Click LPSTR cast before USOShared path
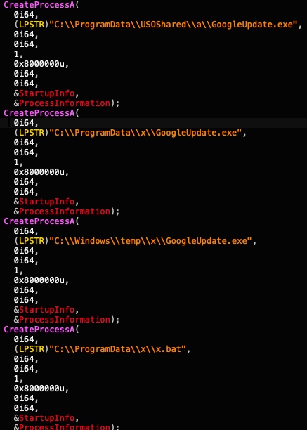This screenshot has height=430, width=307. (31, 25)
